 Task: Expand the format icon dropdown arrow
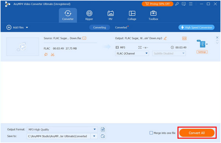coord(207,44)
